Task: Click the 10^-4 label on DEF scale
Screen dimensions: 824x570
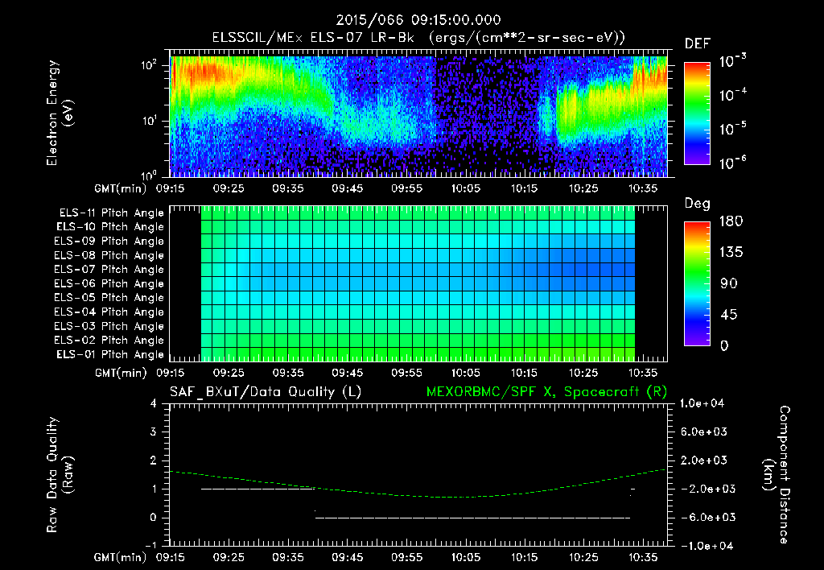Action: click(732, 95)
